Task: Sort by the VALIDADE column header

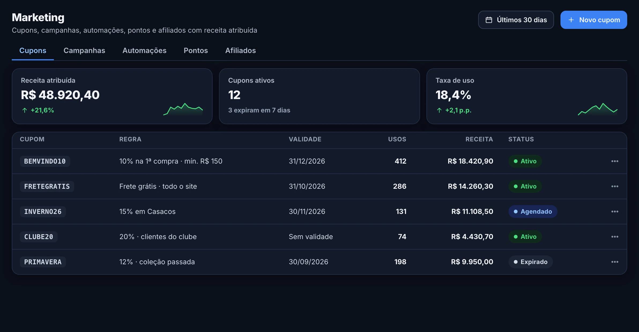Action: pyautogui.click(x=305, y=139)
